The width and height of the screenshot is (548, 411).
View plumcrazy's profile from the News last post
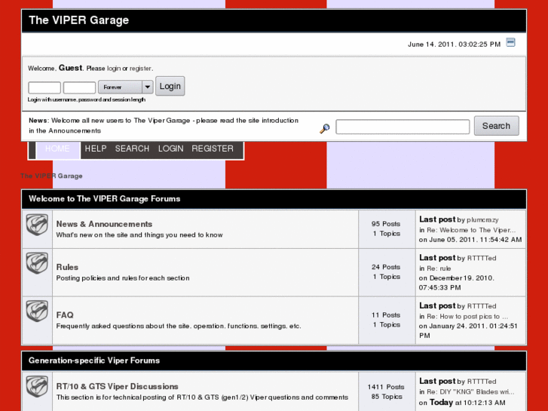point(482,220)
